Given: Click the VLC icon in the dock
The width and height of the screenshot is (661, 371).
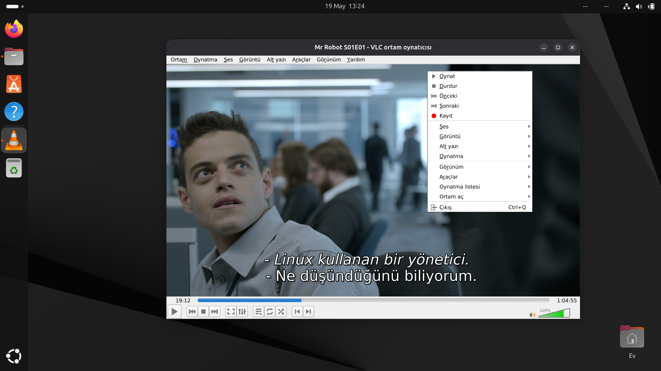Looking at the screenshot, I should coord(14,140).
